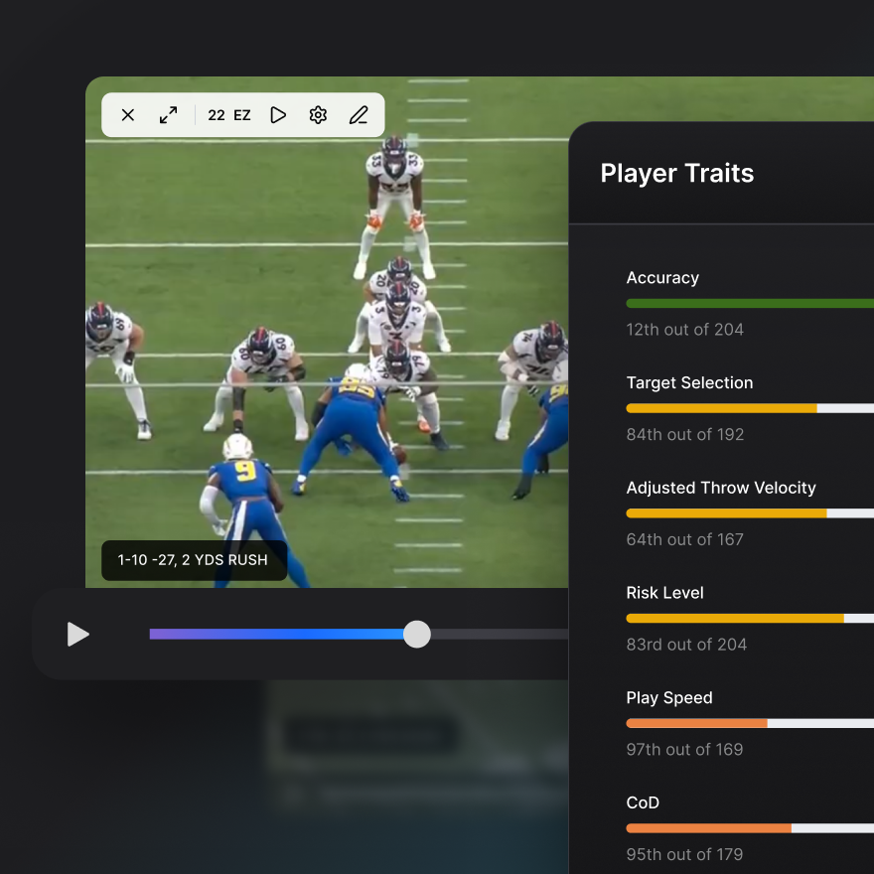This screenshot has width=874, height=874.
Task: Expand the Risk Level trait details
Action: pyautogui.click(x=664, y=593)
